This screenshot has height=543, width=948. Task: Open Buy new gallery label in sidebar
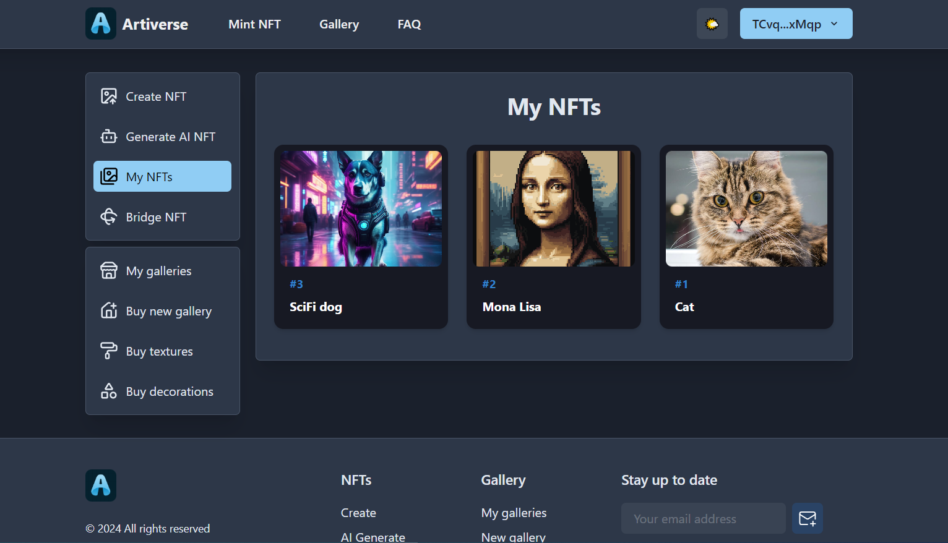pos(169,311)
